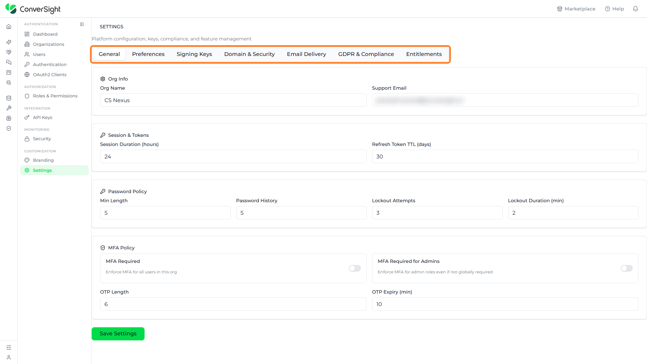
Task: Open the sliders icon at bottom left
Action: (x=9, y=347)
